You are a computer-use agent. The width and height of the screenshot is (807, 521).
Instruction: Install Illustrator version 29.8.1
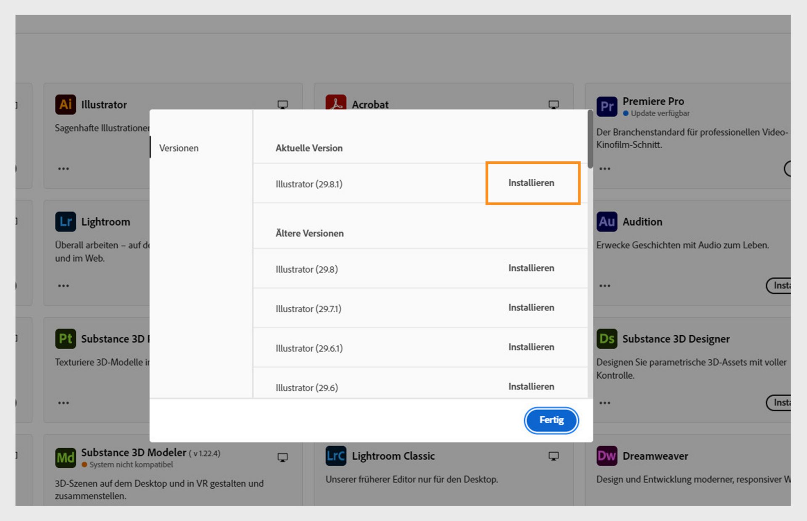pos(531,183)
